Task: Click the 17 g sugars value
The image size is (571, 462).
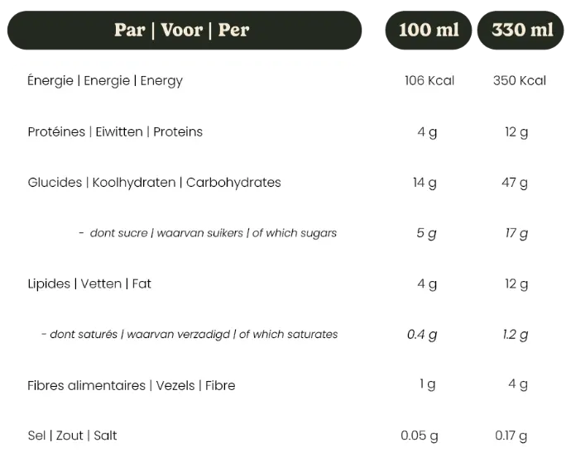Action: (516, 233)
